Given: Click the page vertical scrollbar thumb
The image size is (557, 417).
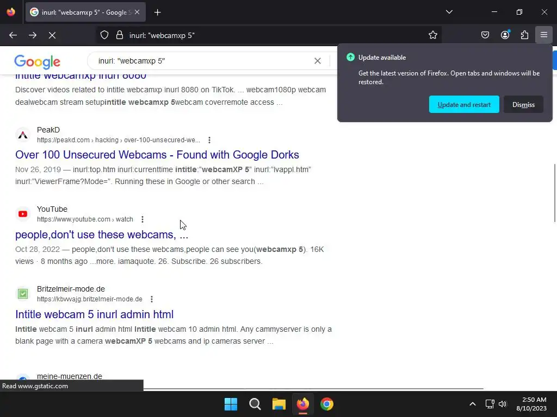Looking at the screenshot, I should tap(554, 193).
